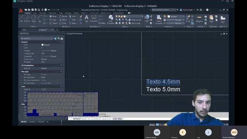This screenshot has width=247, height=139.
Task: Select the Dimension tool
Action: 93,19
